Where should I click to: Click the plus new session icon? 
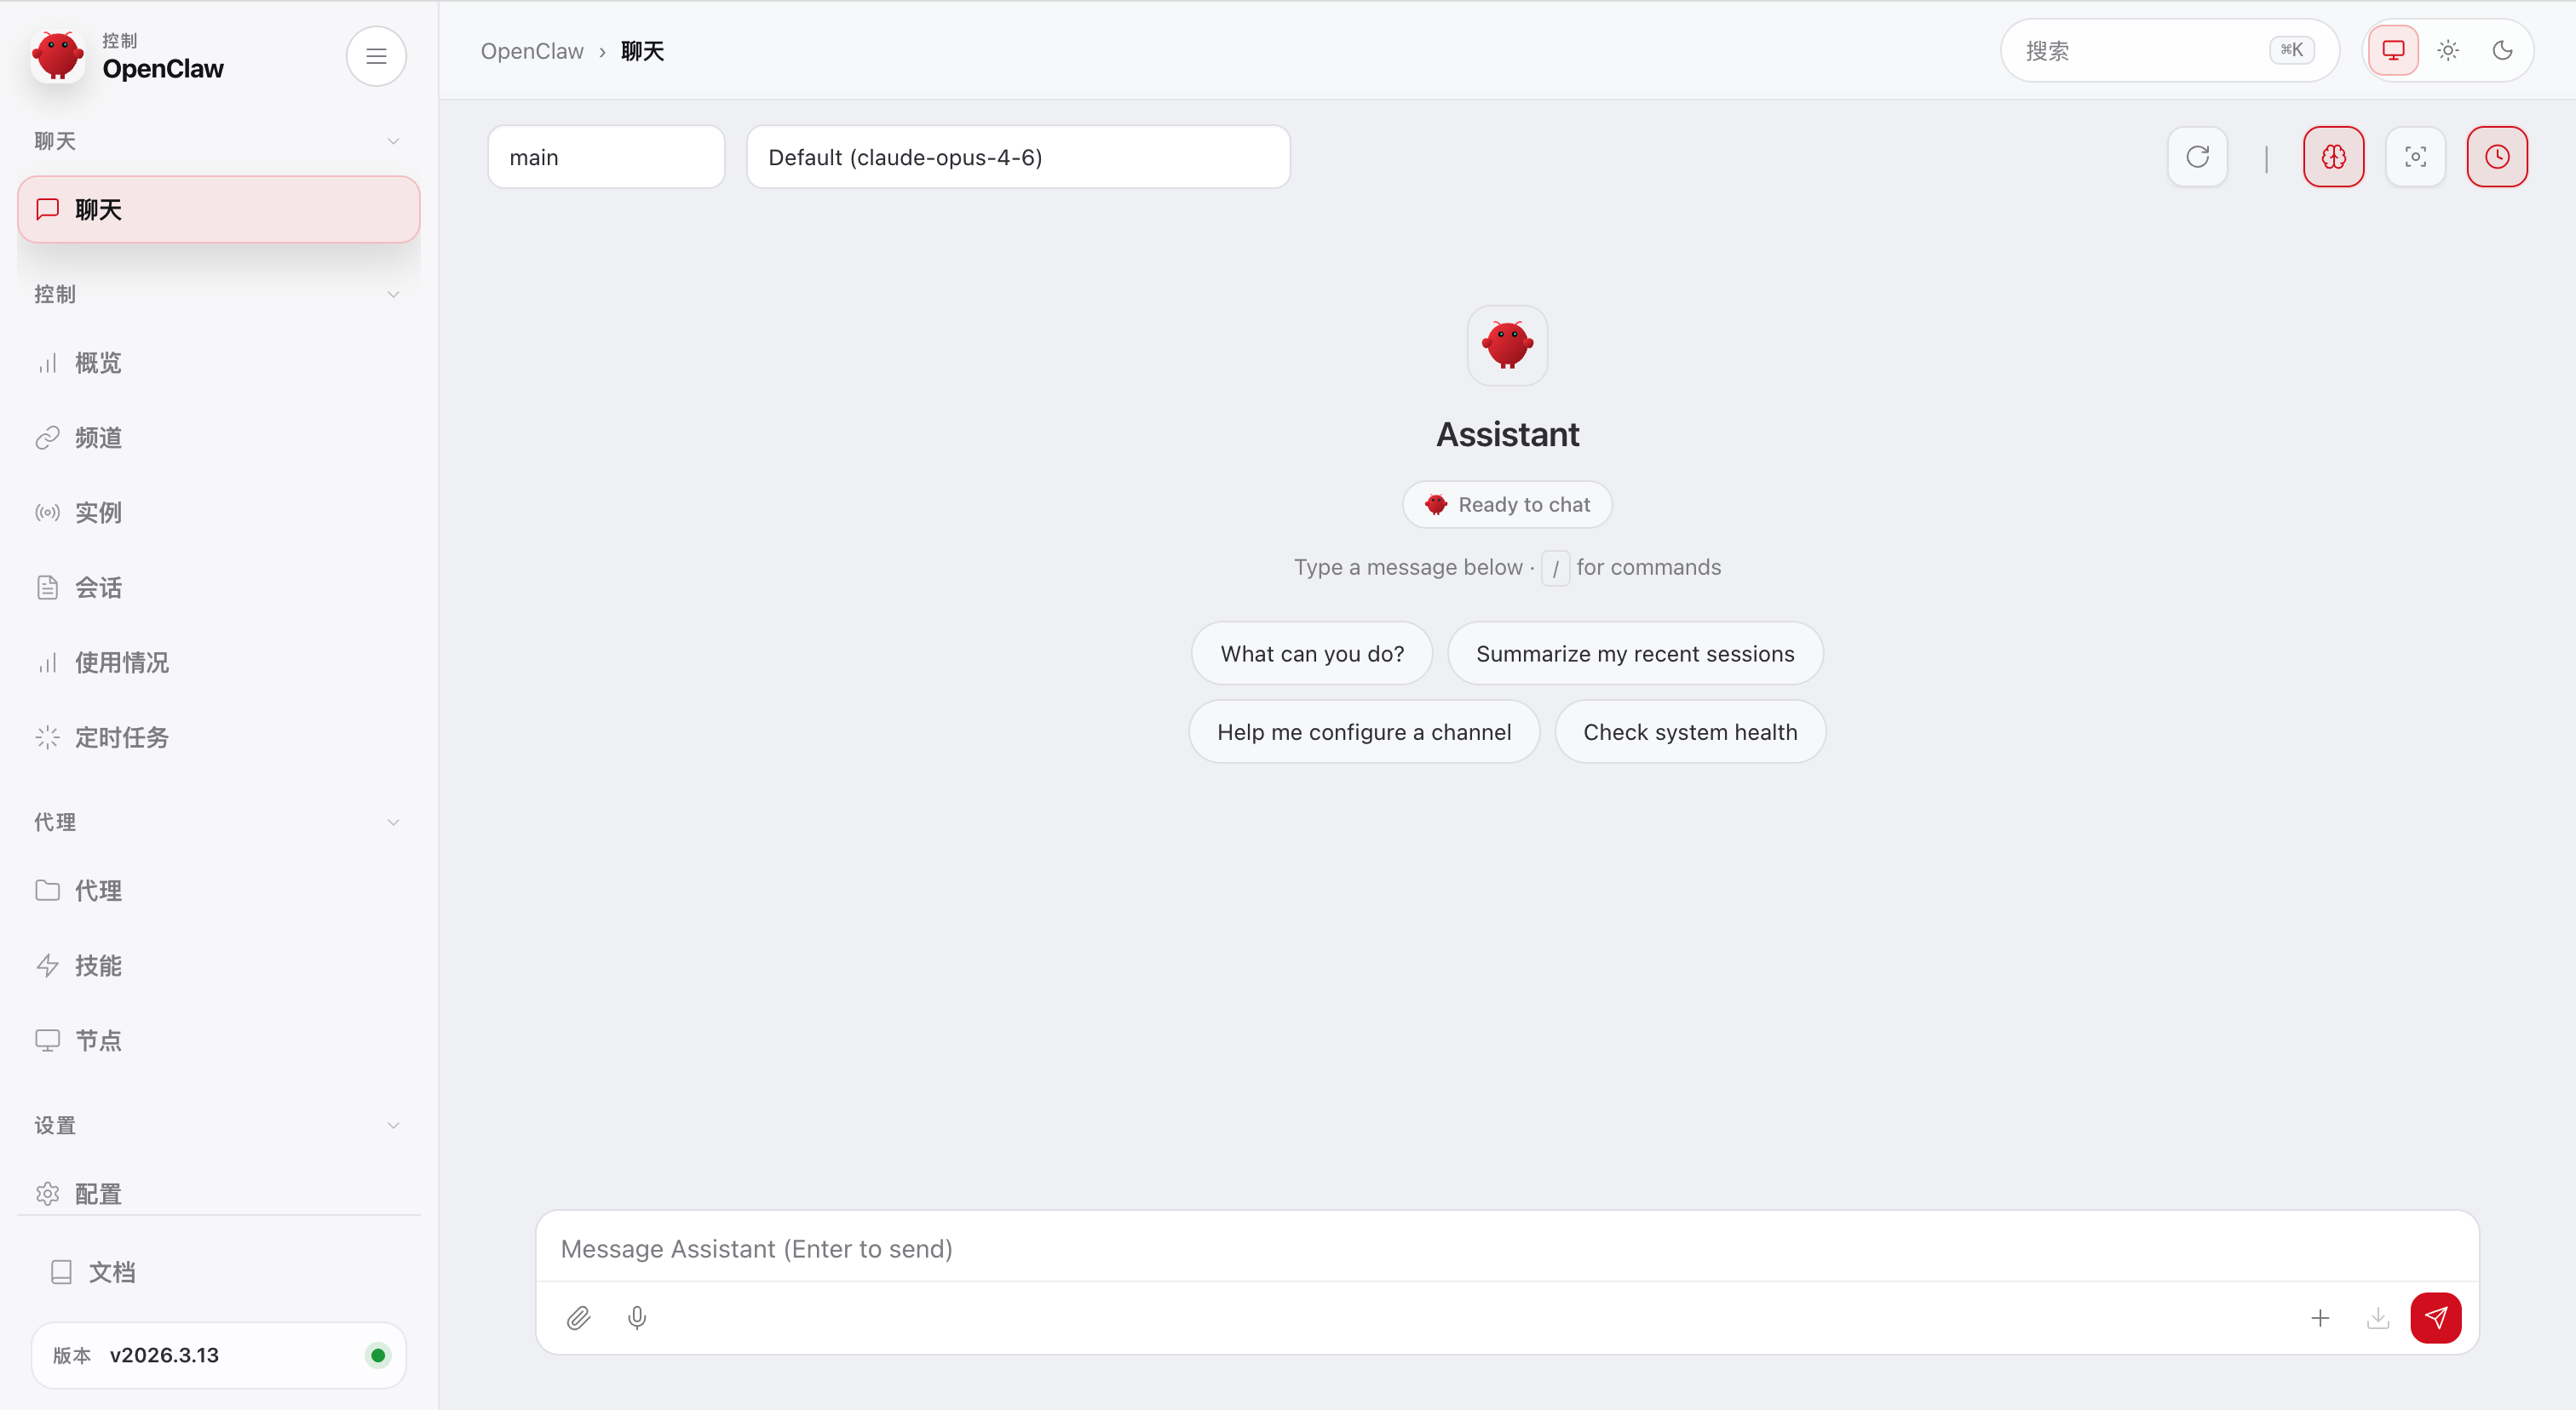tap(2320, 1318)
